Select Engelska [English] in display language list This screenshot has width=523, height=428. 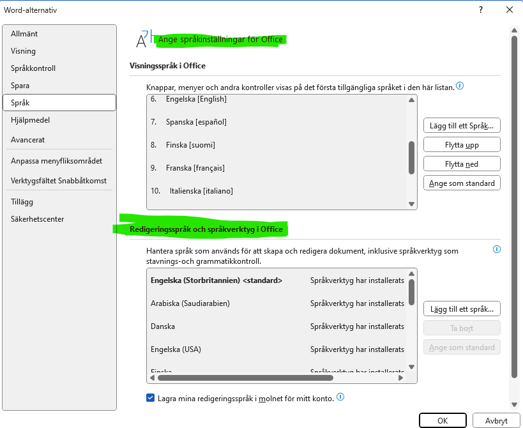277,99
